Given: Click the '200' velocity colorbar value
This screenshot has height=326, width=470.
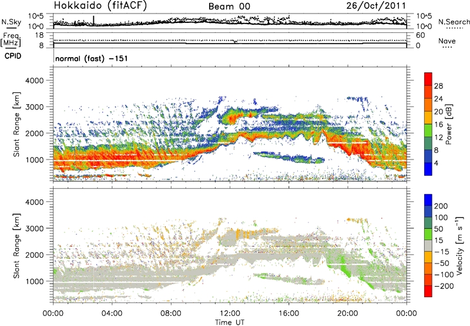Looking at the screenshot, I should click(441, 206).
